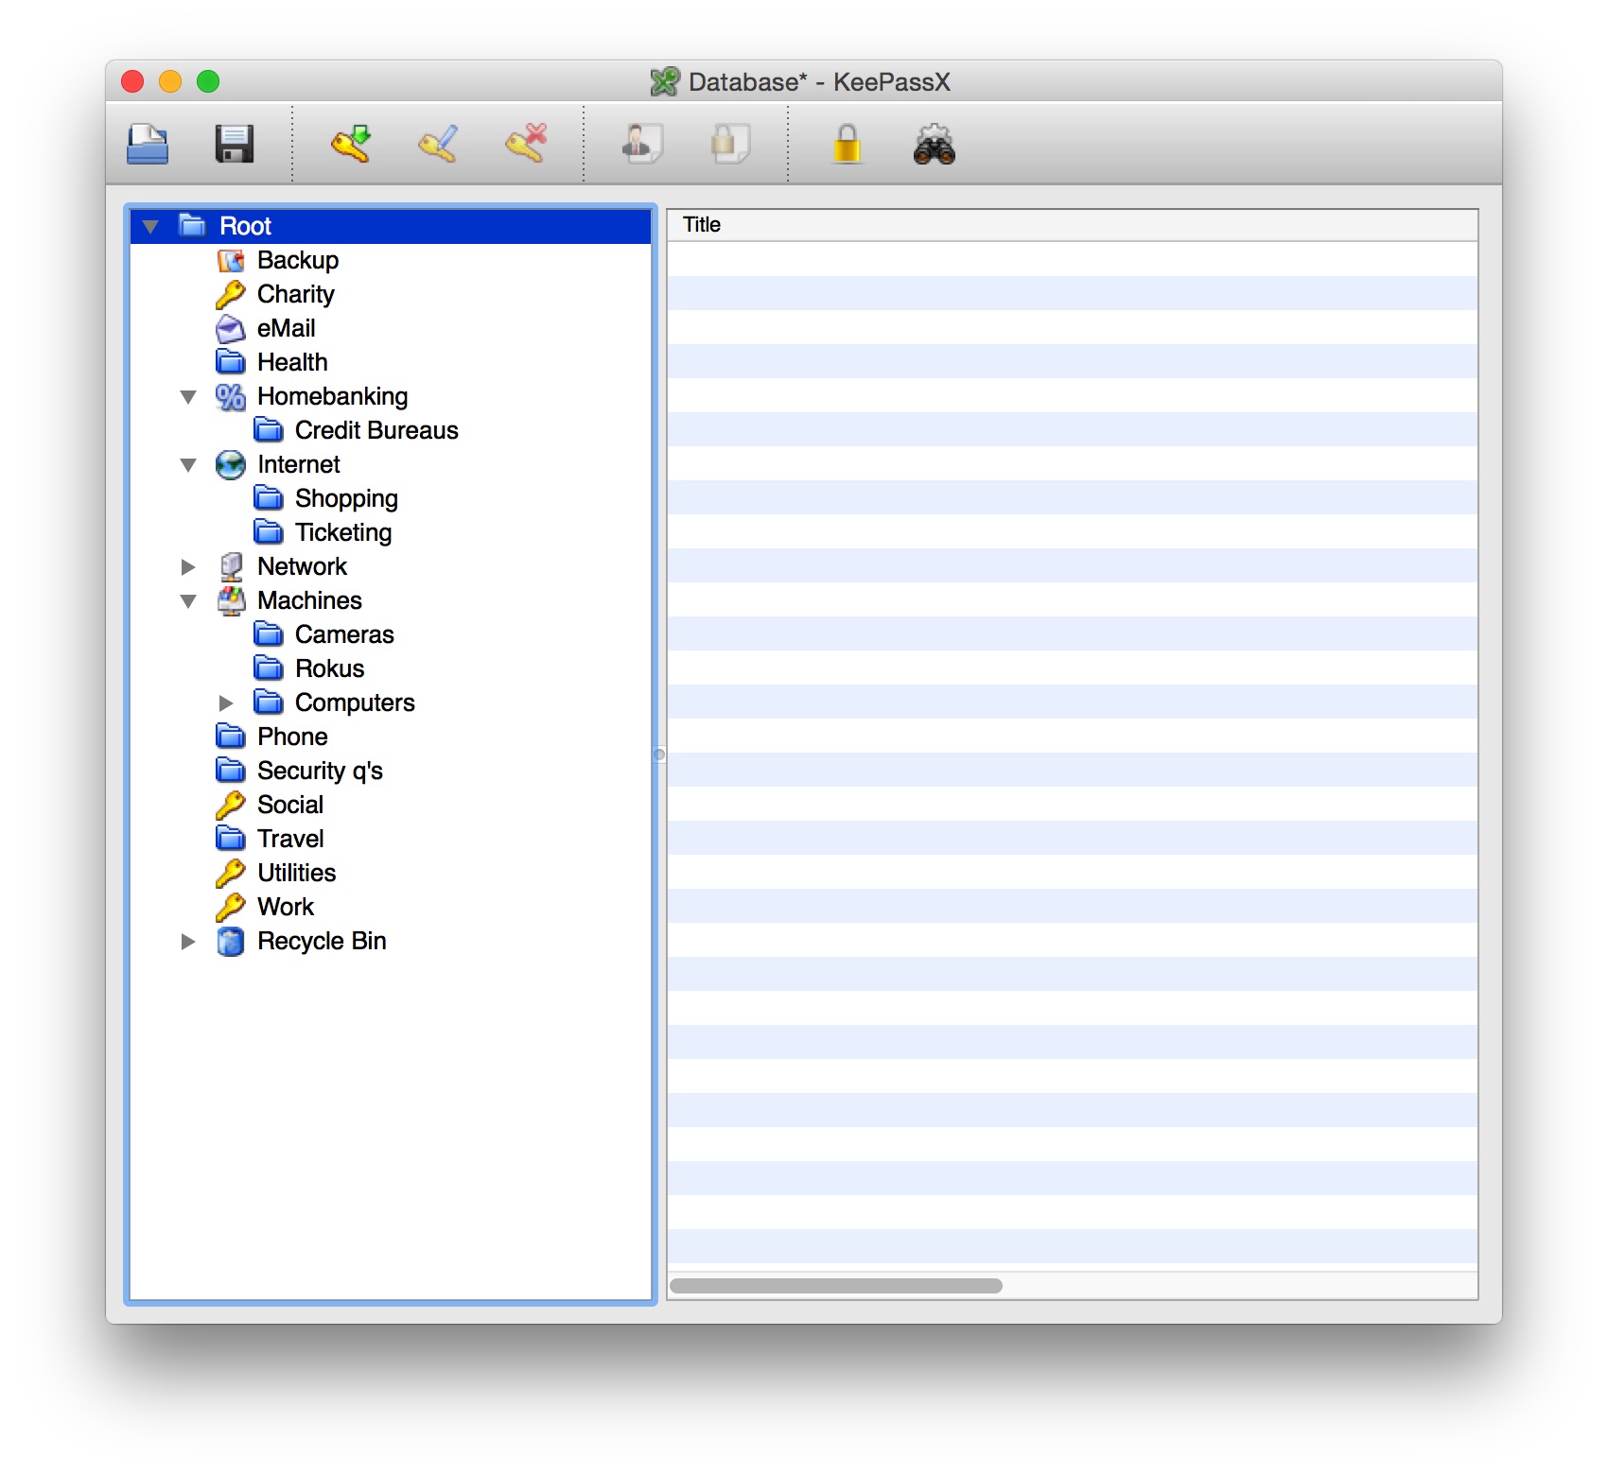Collapse the Homebanking group
This screenshot has width=1608, height=1475.
188,397
